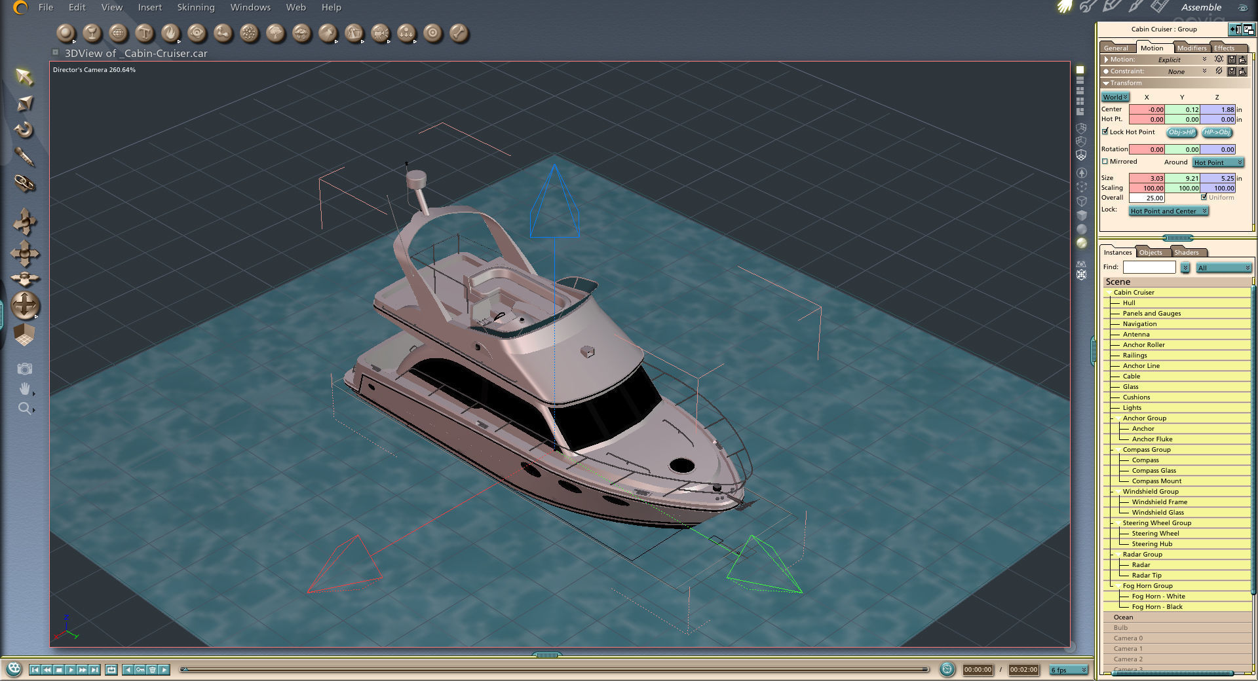Open the 6 fps frame rate dropdown
Screen dimensions: 1258x681
[1069, 670]
